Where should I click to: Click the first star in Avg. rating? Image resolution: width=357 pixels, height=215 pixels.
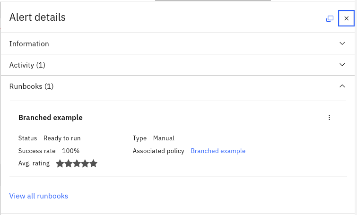pos(60,163)
